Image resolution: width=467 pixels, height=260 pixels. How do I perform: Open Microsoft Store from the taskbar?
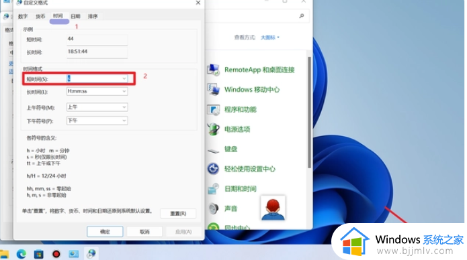pos(39,254)
